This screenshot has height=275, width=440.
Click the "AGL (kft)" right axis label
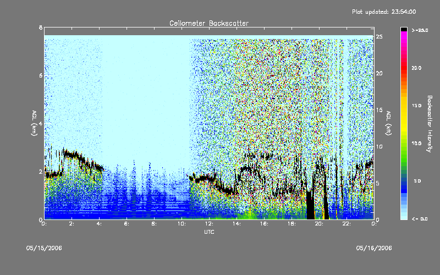click(388, 123)
